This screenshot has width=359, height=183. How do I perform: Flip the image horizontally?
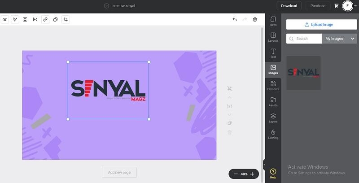pos(35,20)
